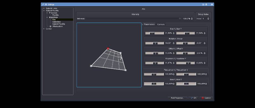This screenshot has height=108, width=255.
Task: Adjust the Offset X slider
Action: point(154,53)
